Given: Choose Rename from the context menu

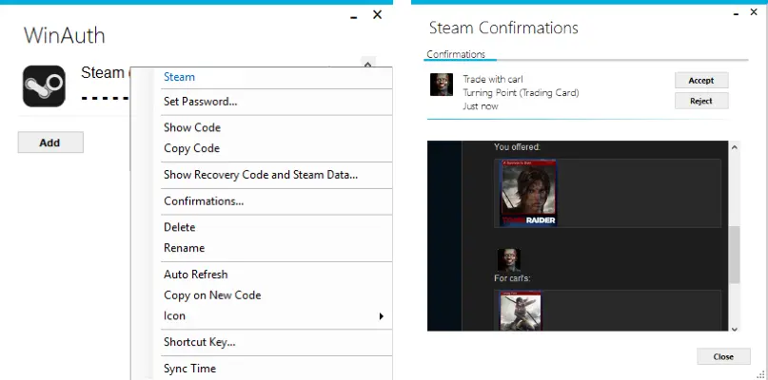Looking at the screenshot, I should pyautogui.click(x=185, y=248).
